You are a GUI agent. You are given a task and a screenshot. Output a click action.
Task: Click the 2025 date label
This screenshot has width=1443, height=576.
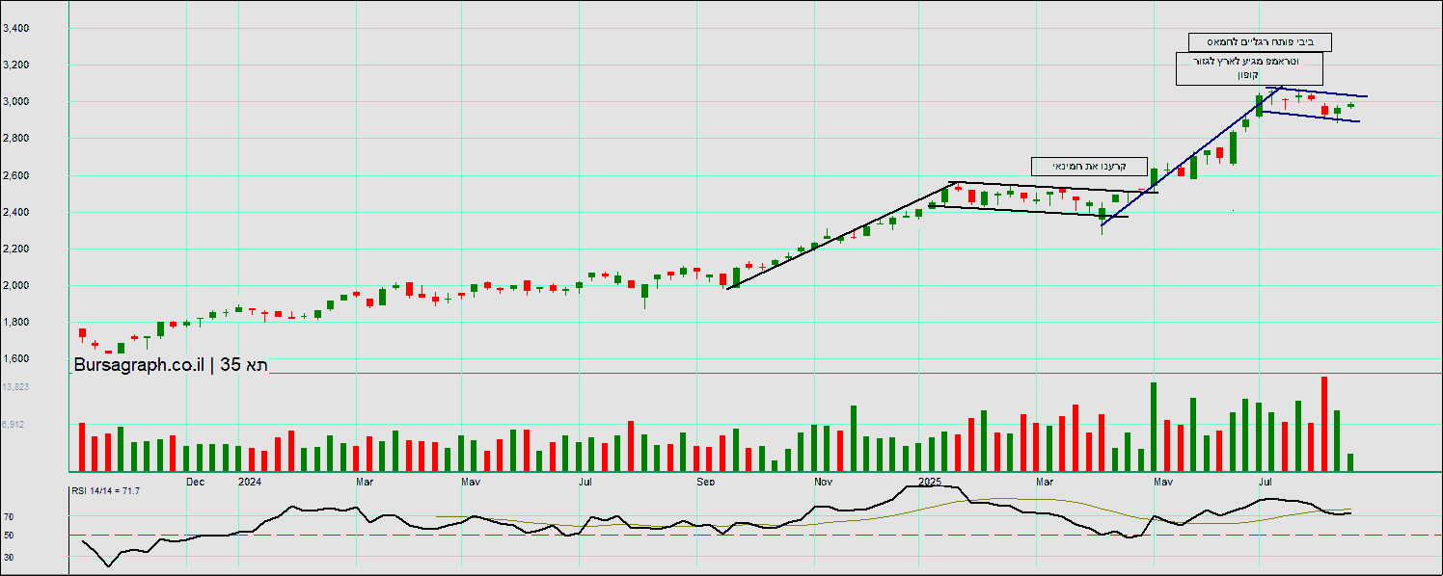(x=930, y=481)
